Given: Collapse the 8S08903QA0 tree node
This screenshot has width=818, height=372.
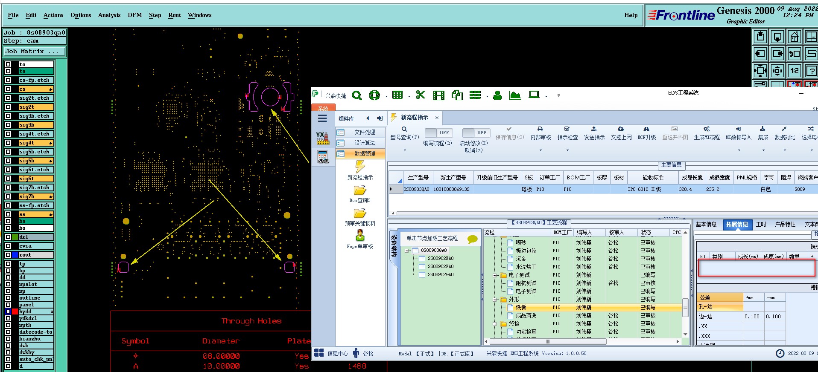Looking at the screenshot, I should (407, 251).
